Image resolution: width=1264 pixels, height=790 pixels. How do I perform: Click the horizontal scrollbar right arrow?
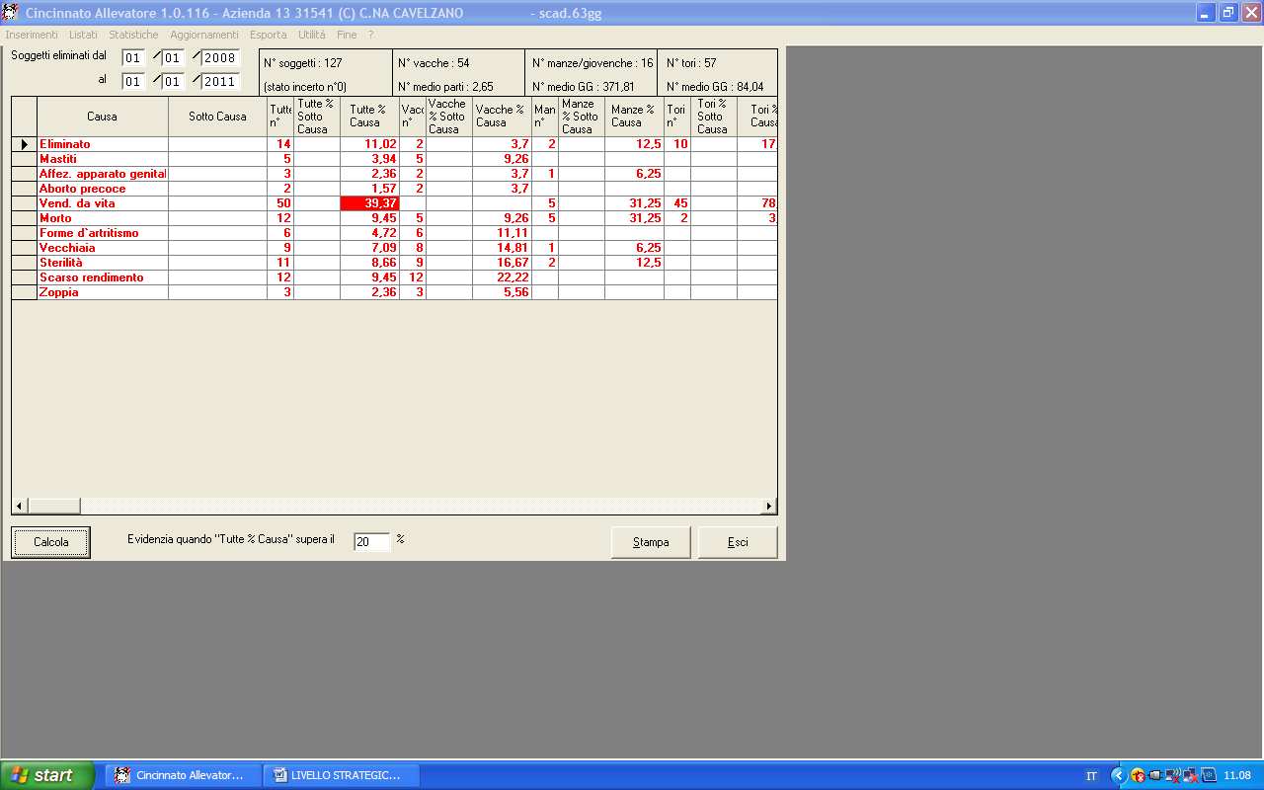pyautogui.click(x=769, y=506)
